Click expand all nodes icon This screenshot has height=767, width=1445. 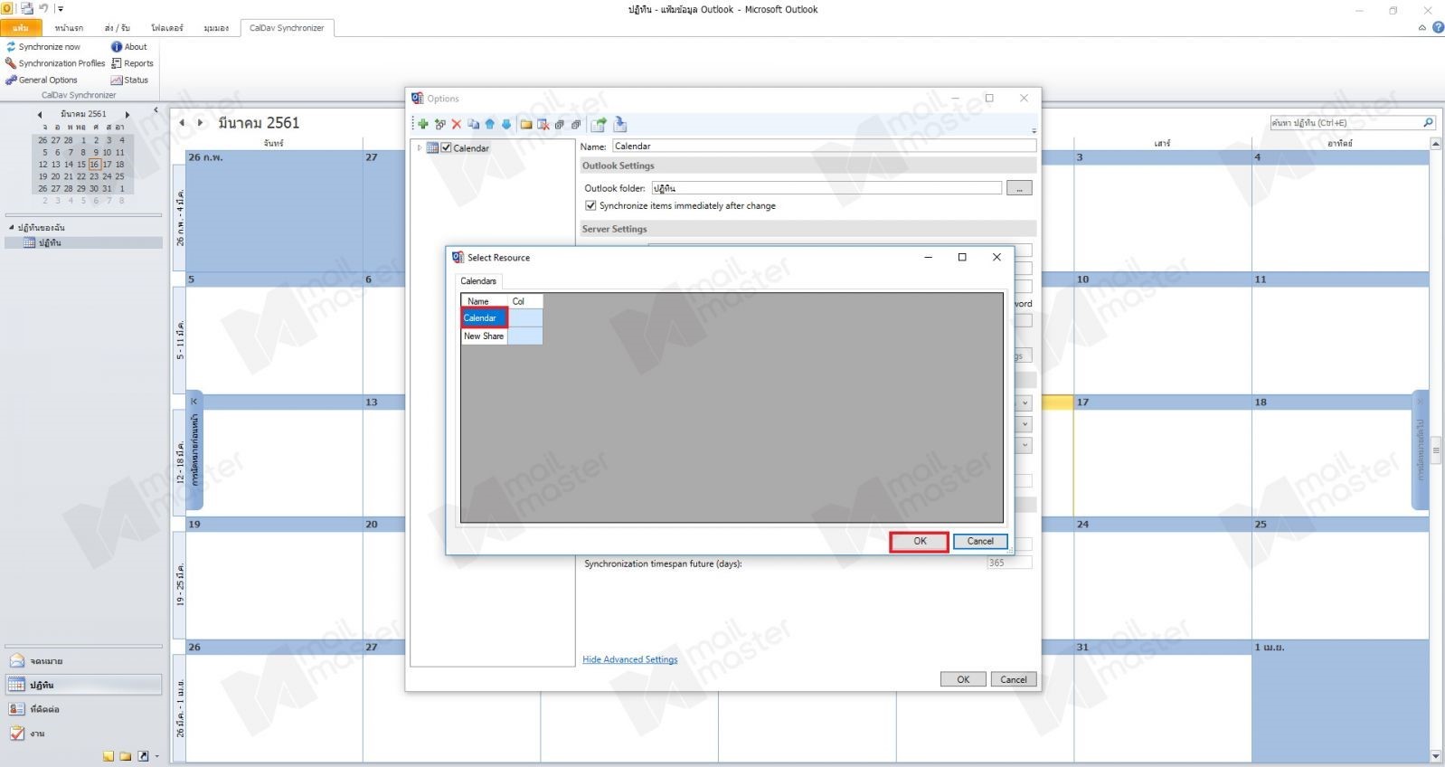tap(559, 125)
